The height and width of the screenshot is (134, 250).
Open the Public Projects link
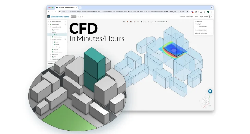(190, 16)
